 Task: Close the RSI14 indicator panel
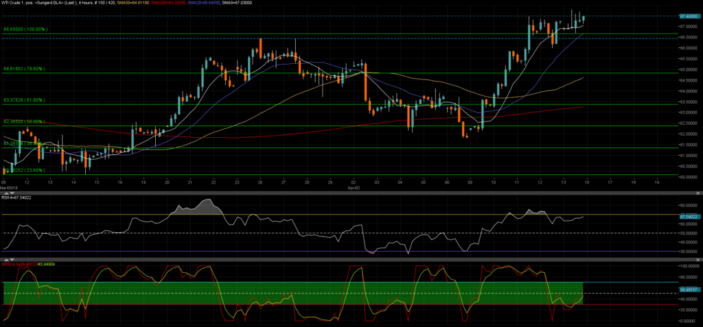pos(698,193)
